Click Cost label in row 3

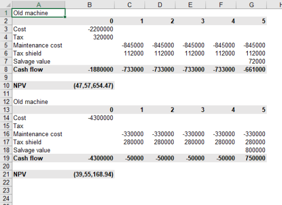tap(20, 29)
